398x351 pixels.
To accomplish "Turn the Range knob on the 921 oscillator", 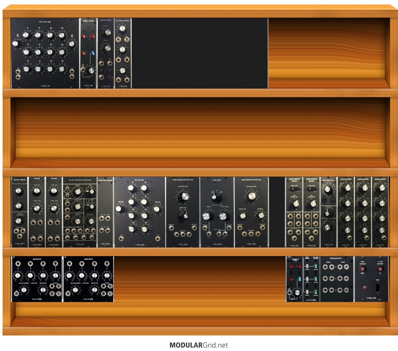I will coord(90,191).
